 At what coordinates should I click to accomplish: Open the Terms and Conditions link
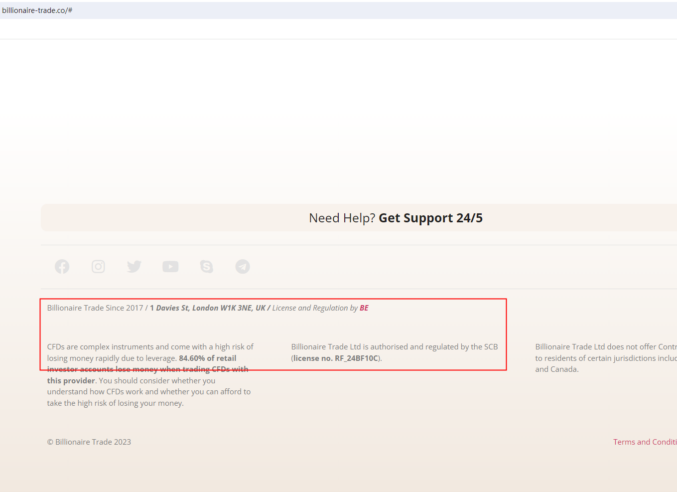[645, 442]
